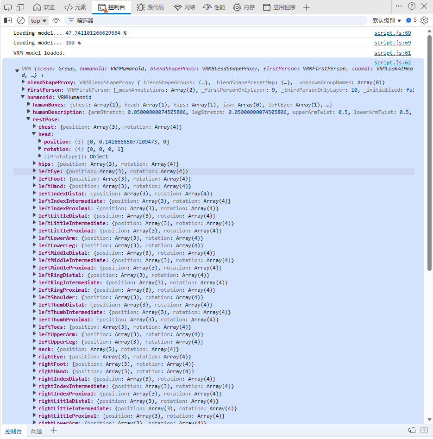Open the script.js:62 source link
The width and height of the screenshot is (433, 439).
[392, 63]
